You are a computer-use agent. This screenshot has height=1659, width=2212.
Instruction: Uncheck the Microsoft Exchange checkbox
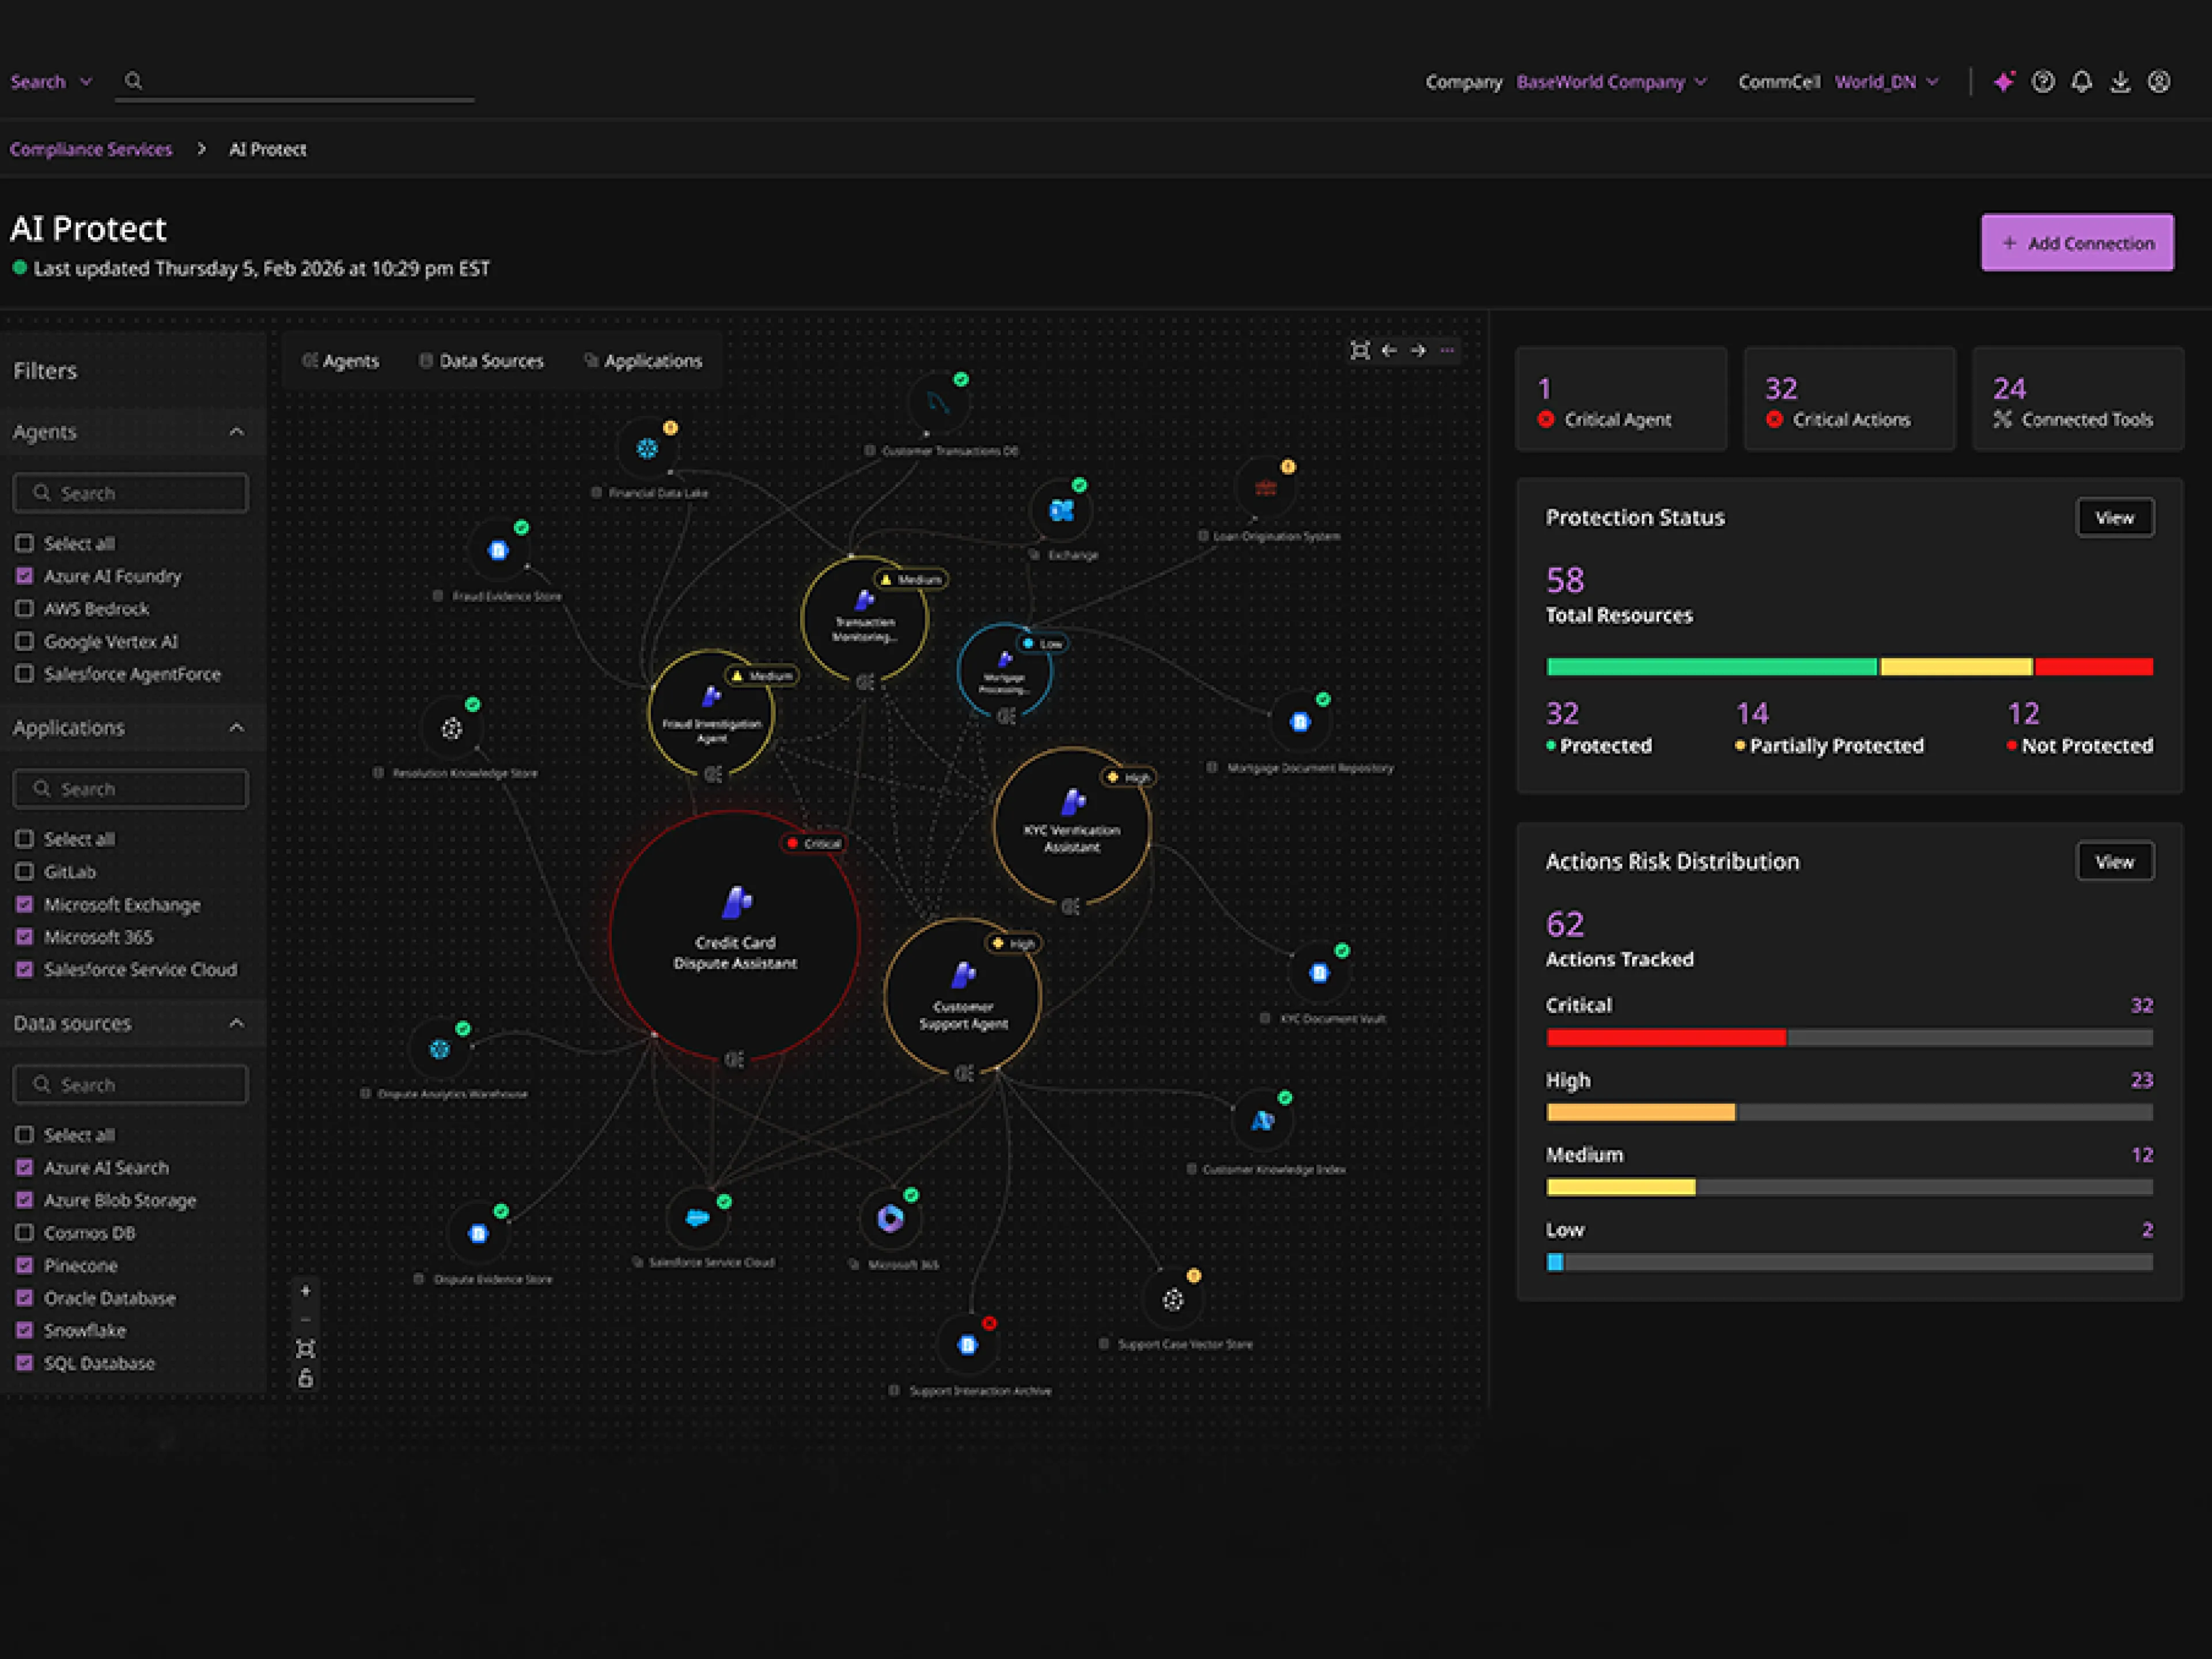pyautogui.click(x=25, y=905)
